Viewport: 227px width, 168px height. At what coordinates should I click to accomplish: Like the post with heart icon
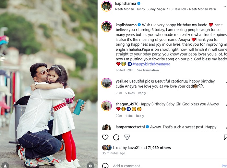click(x=105, y=138)
